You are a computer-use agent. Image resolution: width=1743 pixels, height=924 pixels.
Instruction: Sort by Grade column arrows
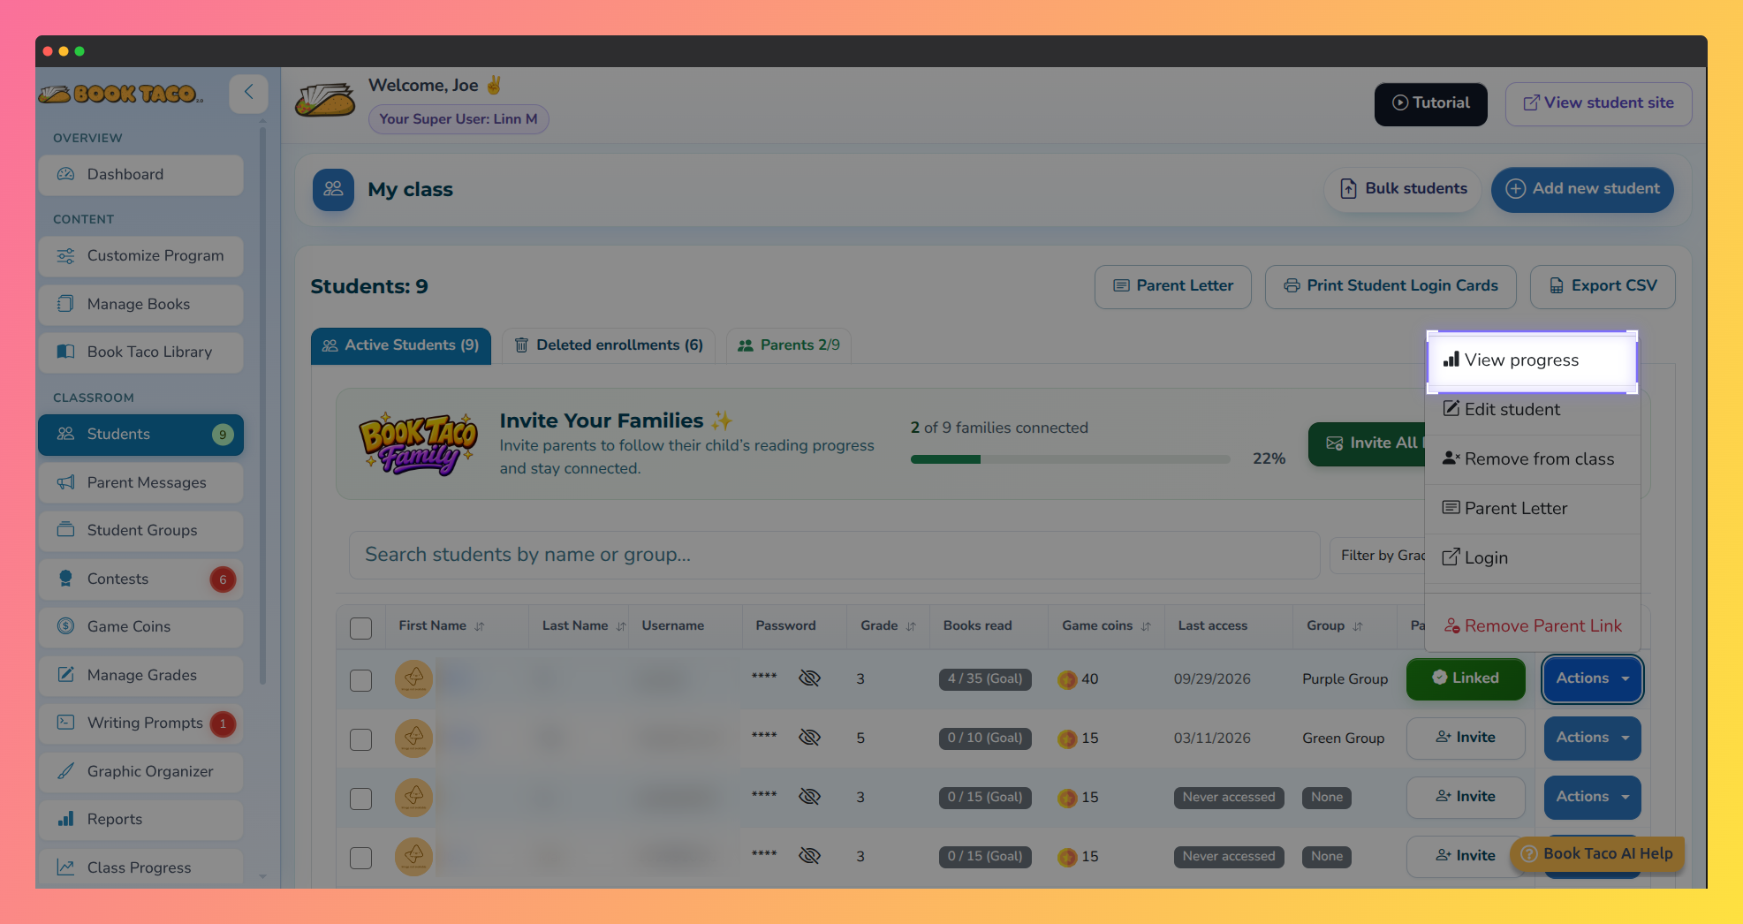pyautogui.click(x=911, y=626)
